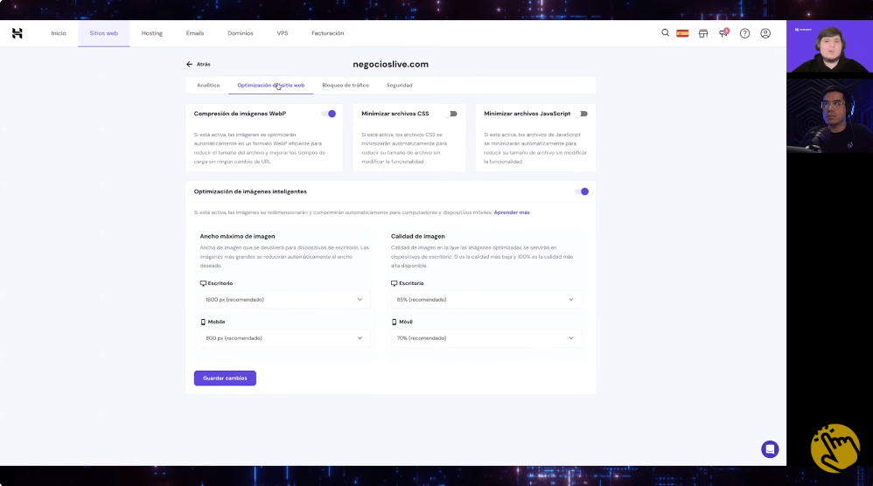
Task: Open the help question mark icon
Action: [x=744, y=33]
